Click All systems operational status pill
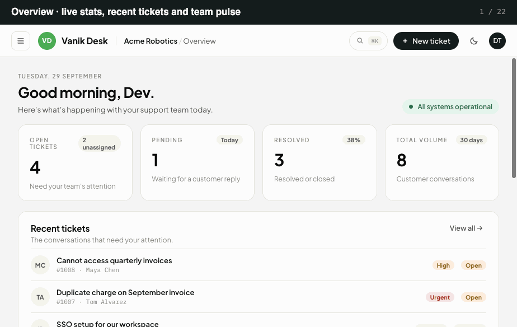 coord(450,106)
